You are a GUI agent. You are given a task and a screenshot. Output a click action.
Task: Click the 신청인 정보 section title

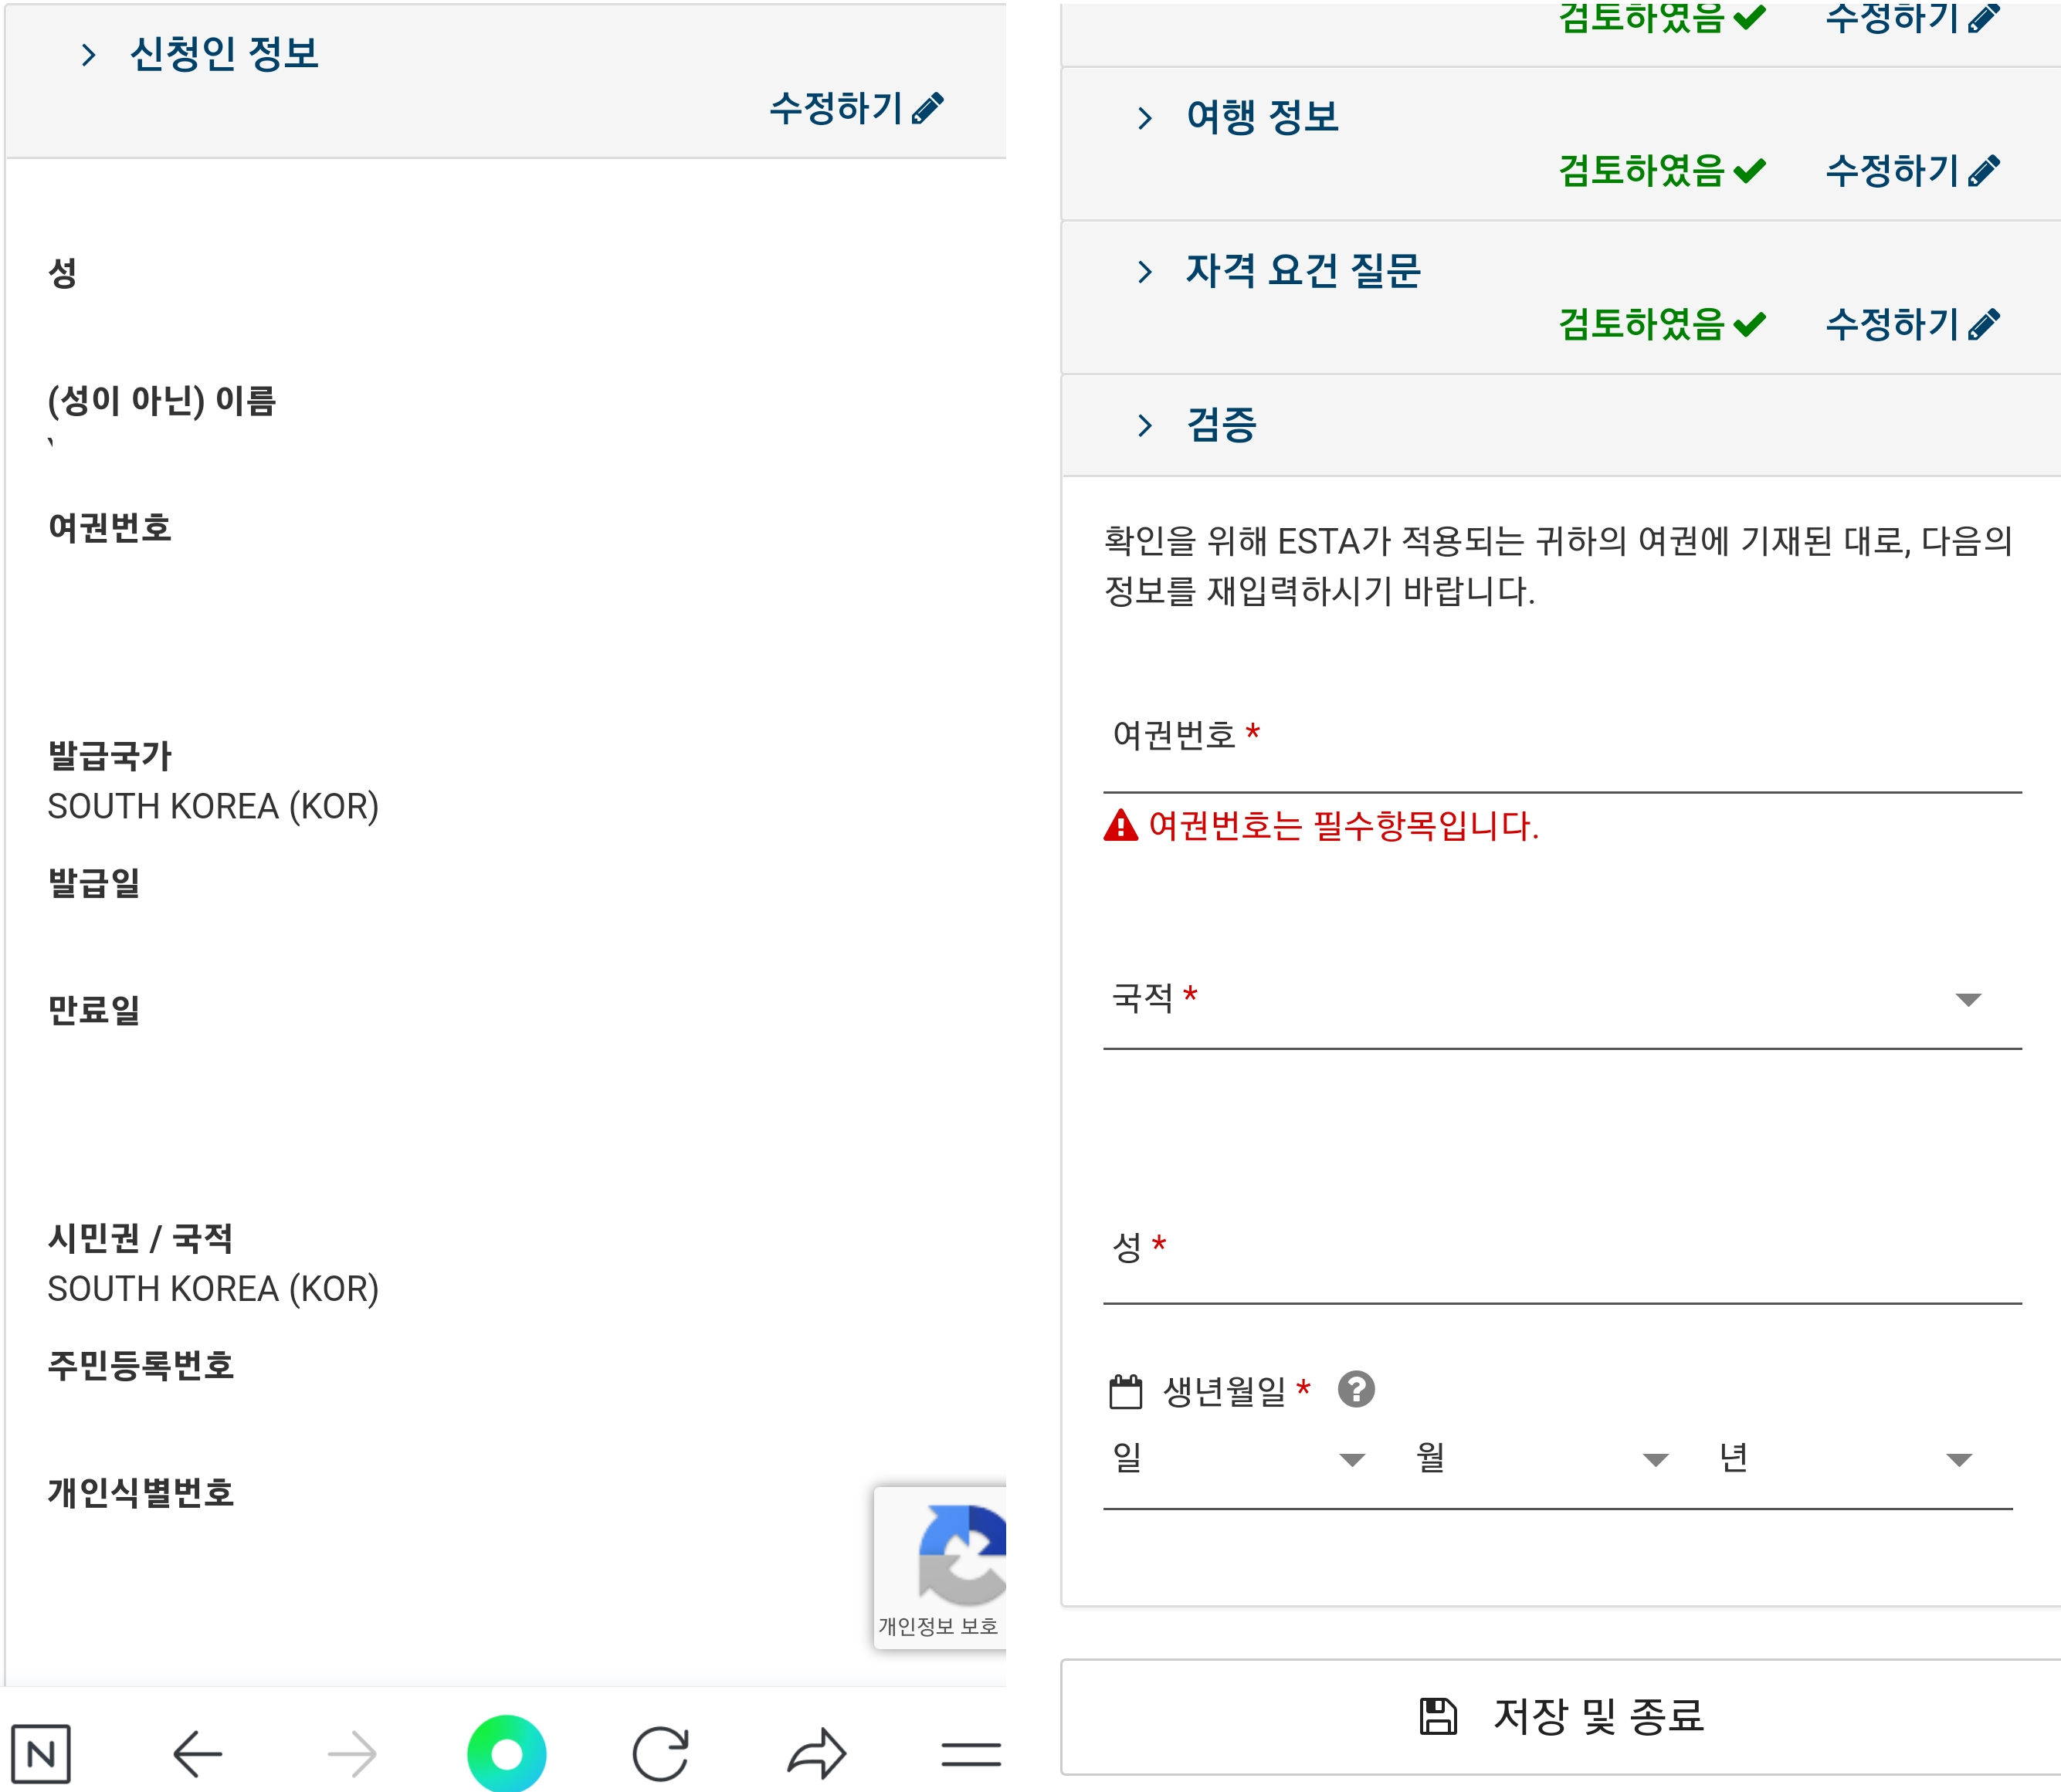(225, 53)
